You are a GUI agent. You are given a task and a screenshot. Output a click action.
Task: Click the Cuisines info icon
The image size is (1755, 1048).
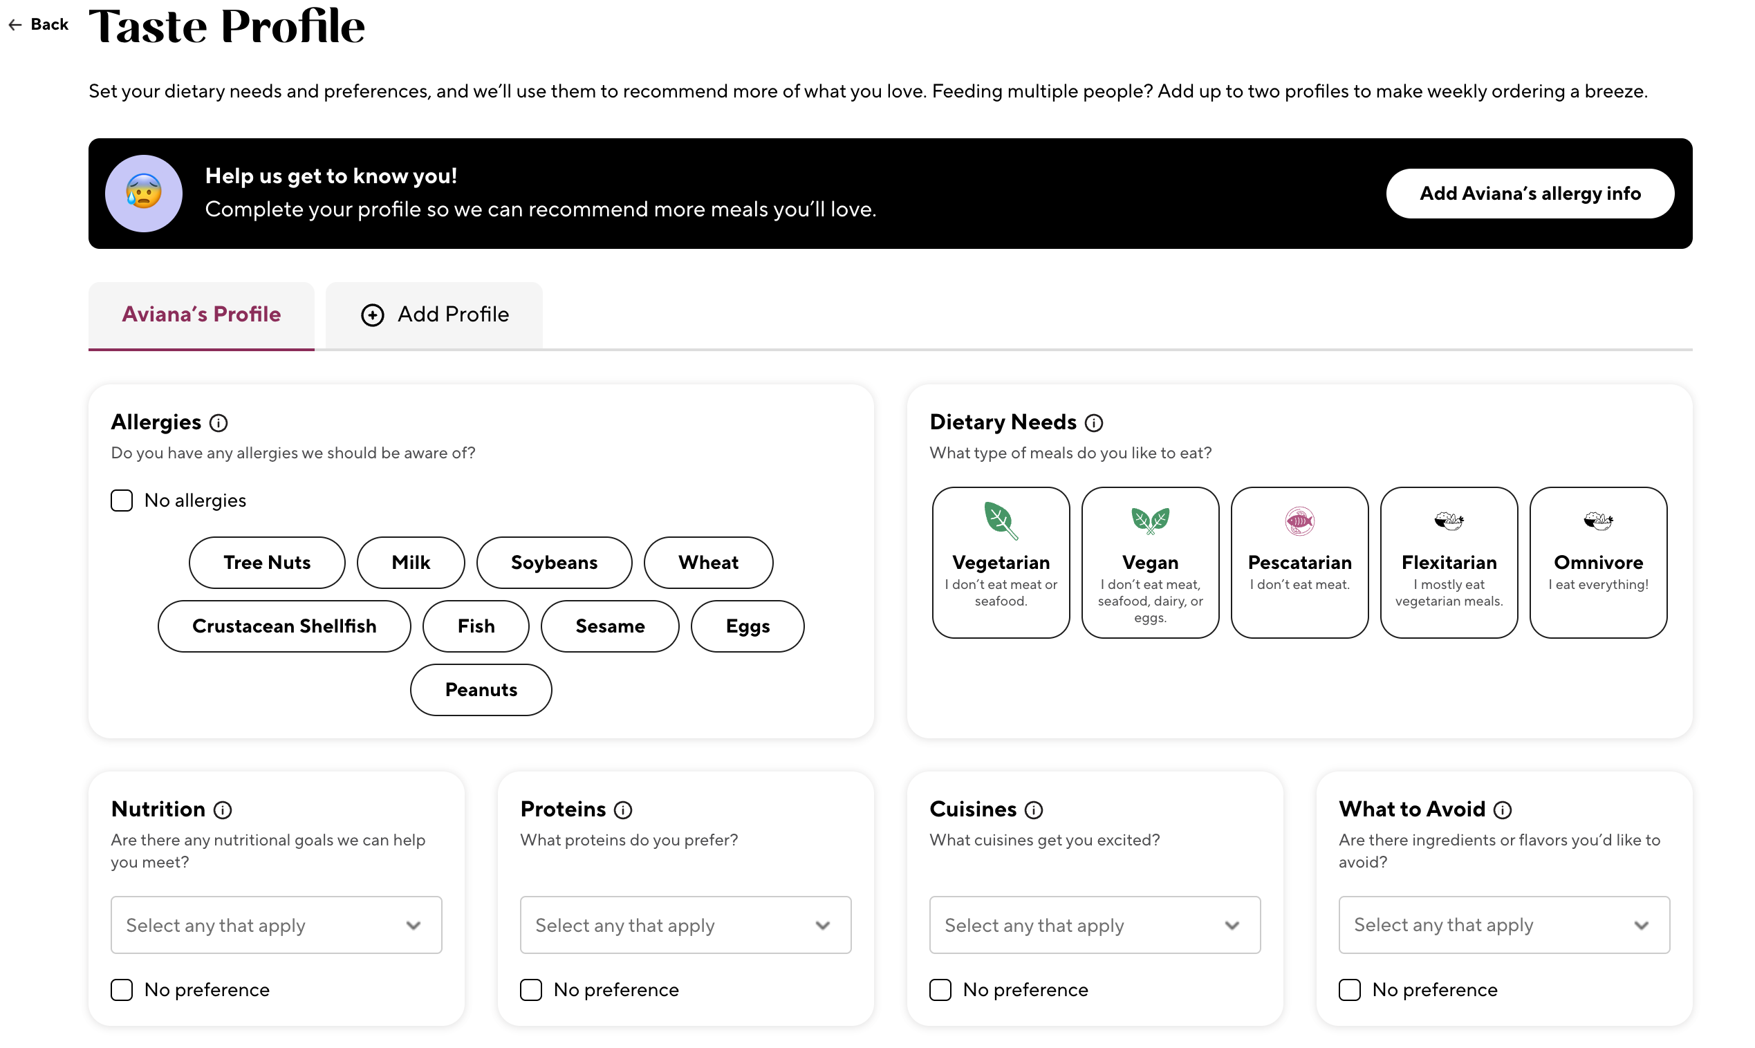pos(1033,810)
